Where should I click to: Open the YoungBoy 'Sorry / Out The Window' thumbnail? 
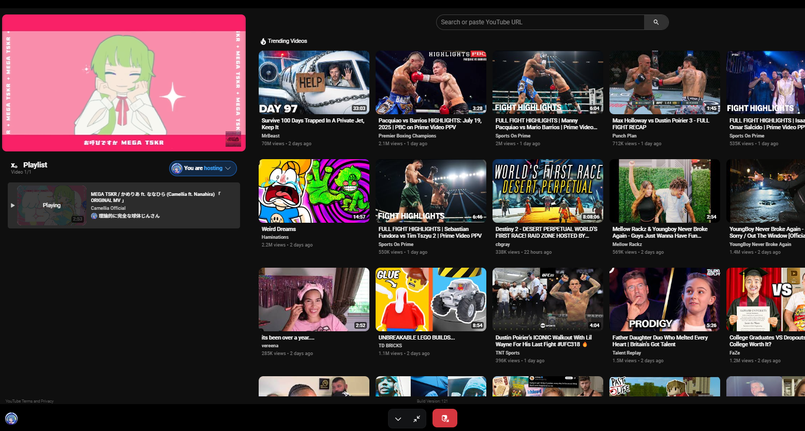pos(766,191)
